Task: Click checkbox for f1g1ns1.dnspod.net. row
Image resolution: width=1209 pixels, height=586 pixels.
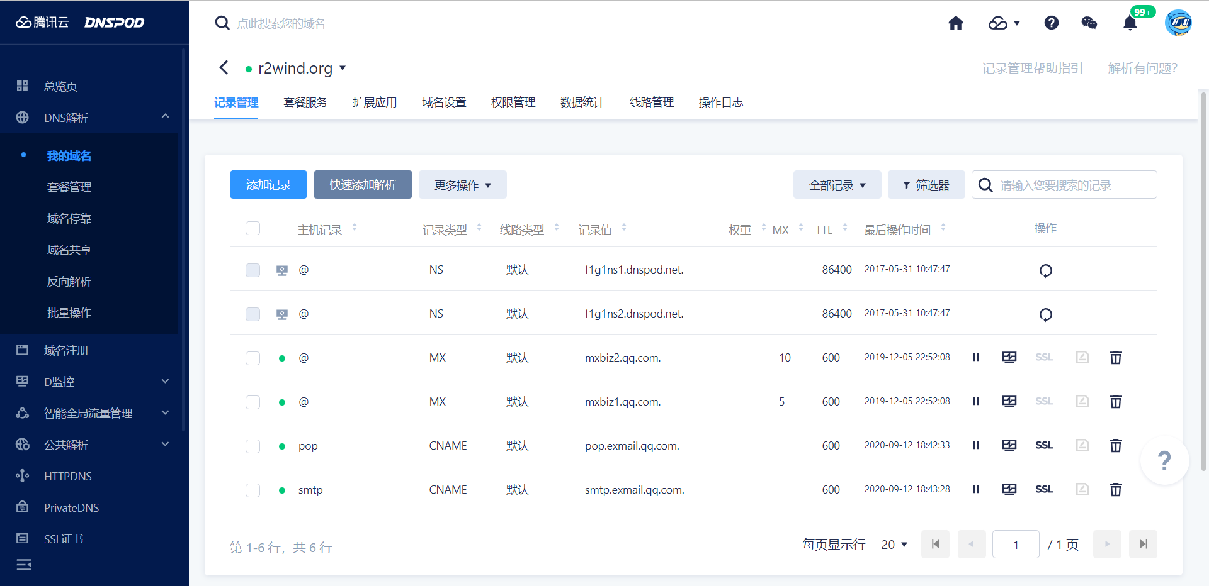Action: pyautogui.click(x=253, y=270)
